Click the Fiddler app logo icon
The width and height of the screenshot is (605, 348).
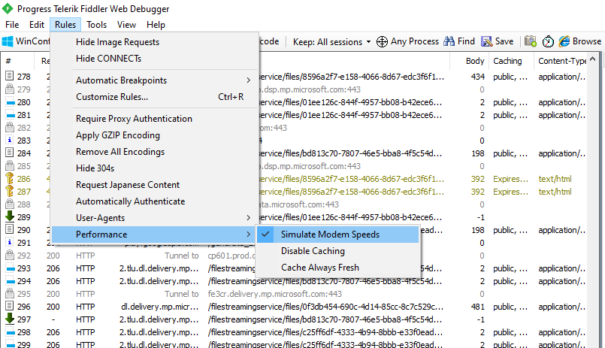click(x=8, y=8)
